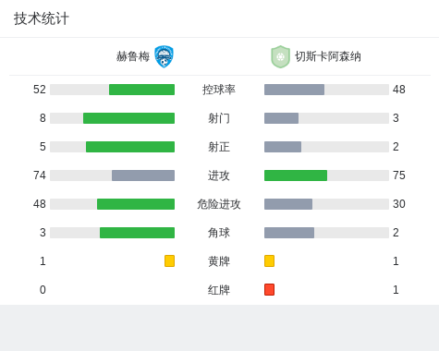The image size is (439, 351).
Task: Click the 赫鲁梅 blue team crest icon
Action: (164, 56)
